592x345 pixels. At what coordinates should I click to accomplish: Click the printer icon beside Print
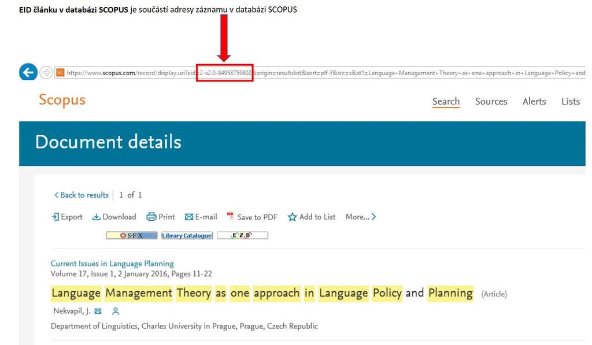pyautogui.click(x=151, y=217)
